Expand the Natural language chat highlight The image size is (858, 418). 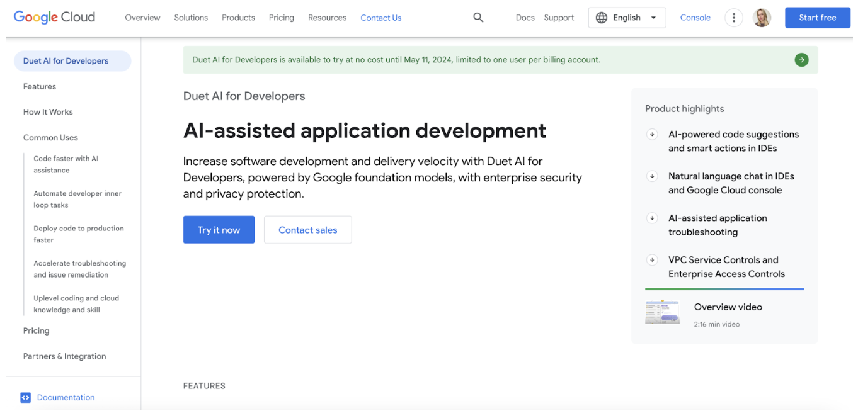(651, 176)
